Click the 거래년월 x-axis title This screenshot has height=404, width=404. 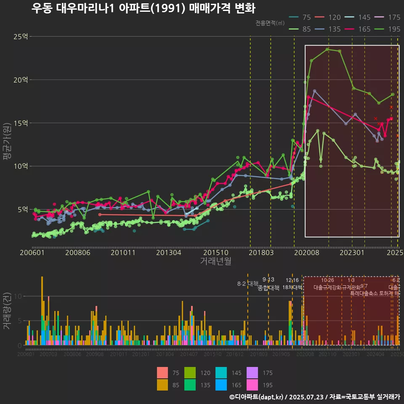(215, 261)
